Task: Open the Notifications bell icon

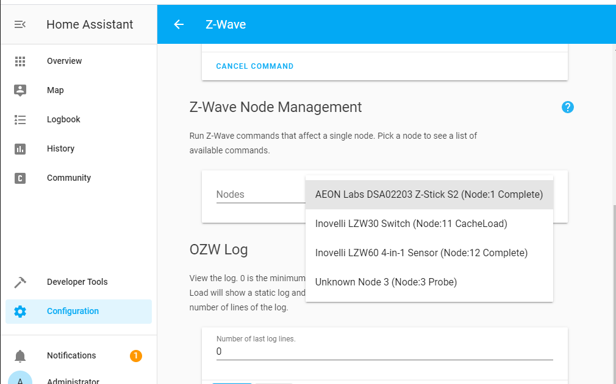Action: [20, 356]
